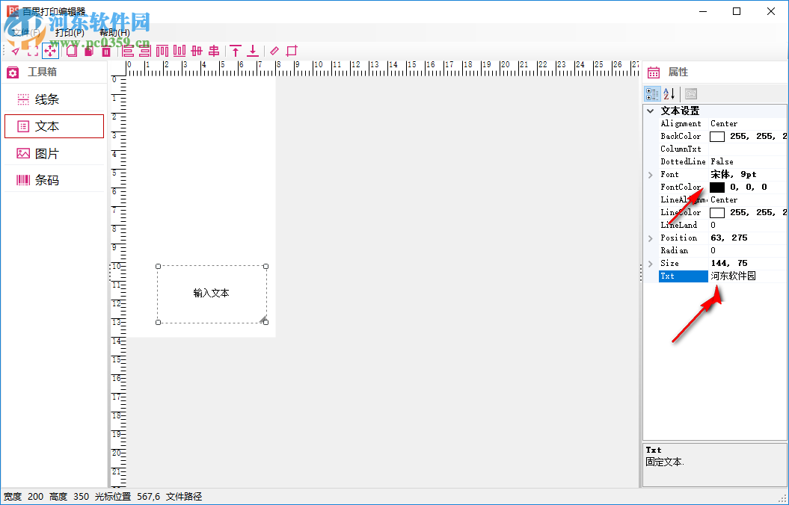Toggle the ruler toolbar icon
Viewport: 789px width, 505px height.
click(274, 51)
